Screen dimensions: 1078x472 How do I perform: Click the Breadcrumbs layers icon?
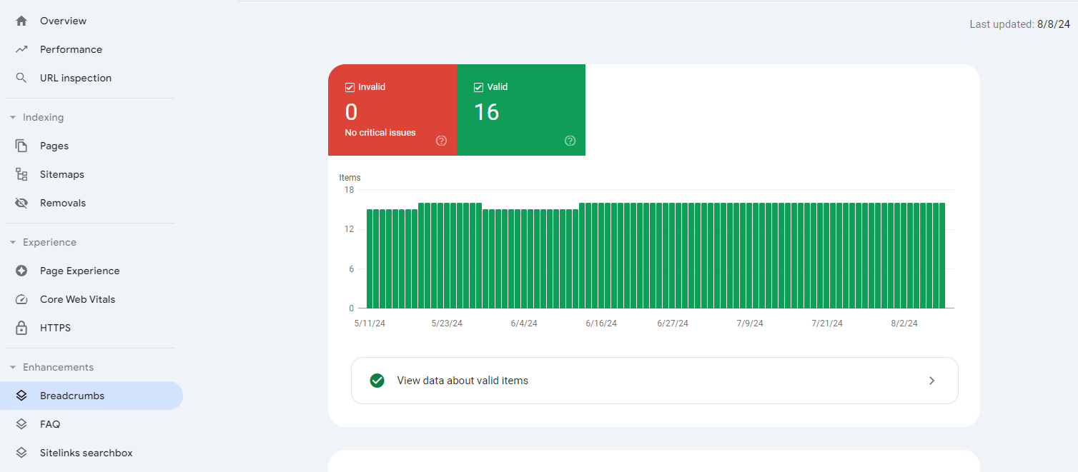21,396
